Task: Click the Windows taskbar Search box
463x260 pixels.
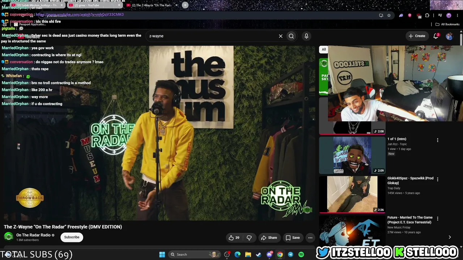Action: click(195, 255)
